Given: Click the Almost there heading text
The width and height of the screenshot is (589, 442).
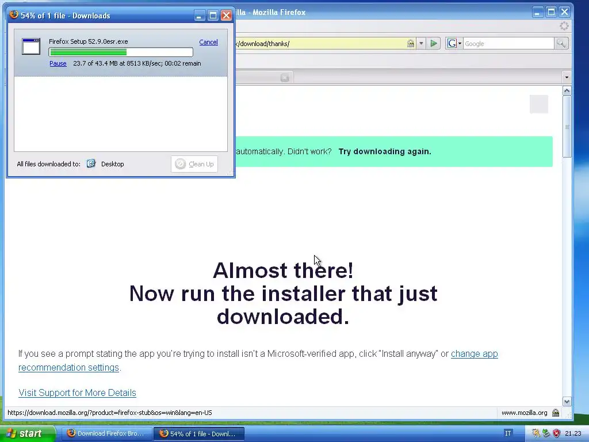Looking at the screenshot, I should coord(283,270).
